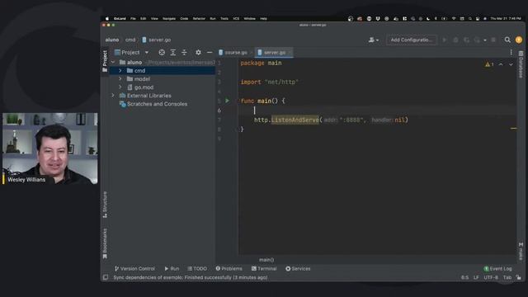Open the Terminal tool window

pos(264,269)
